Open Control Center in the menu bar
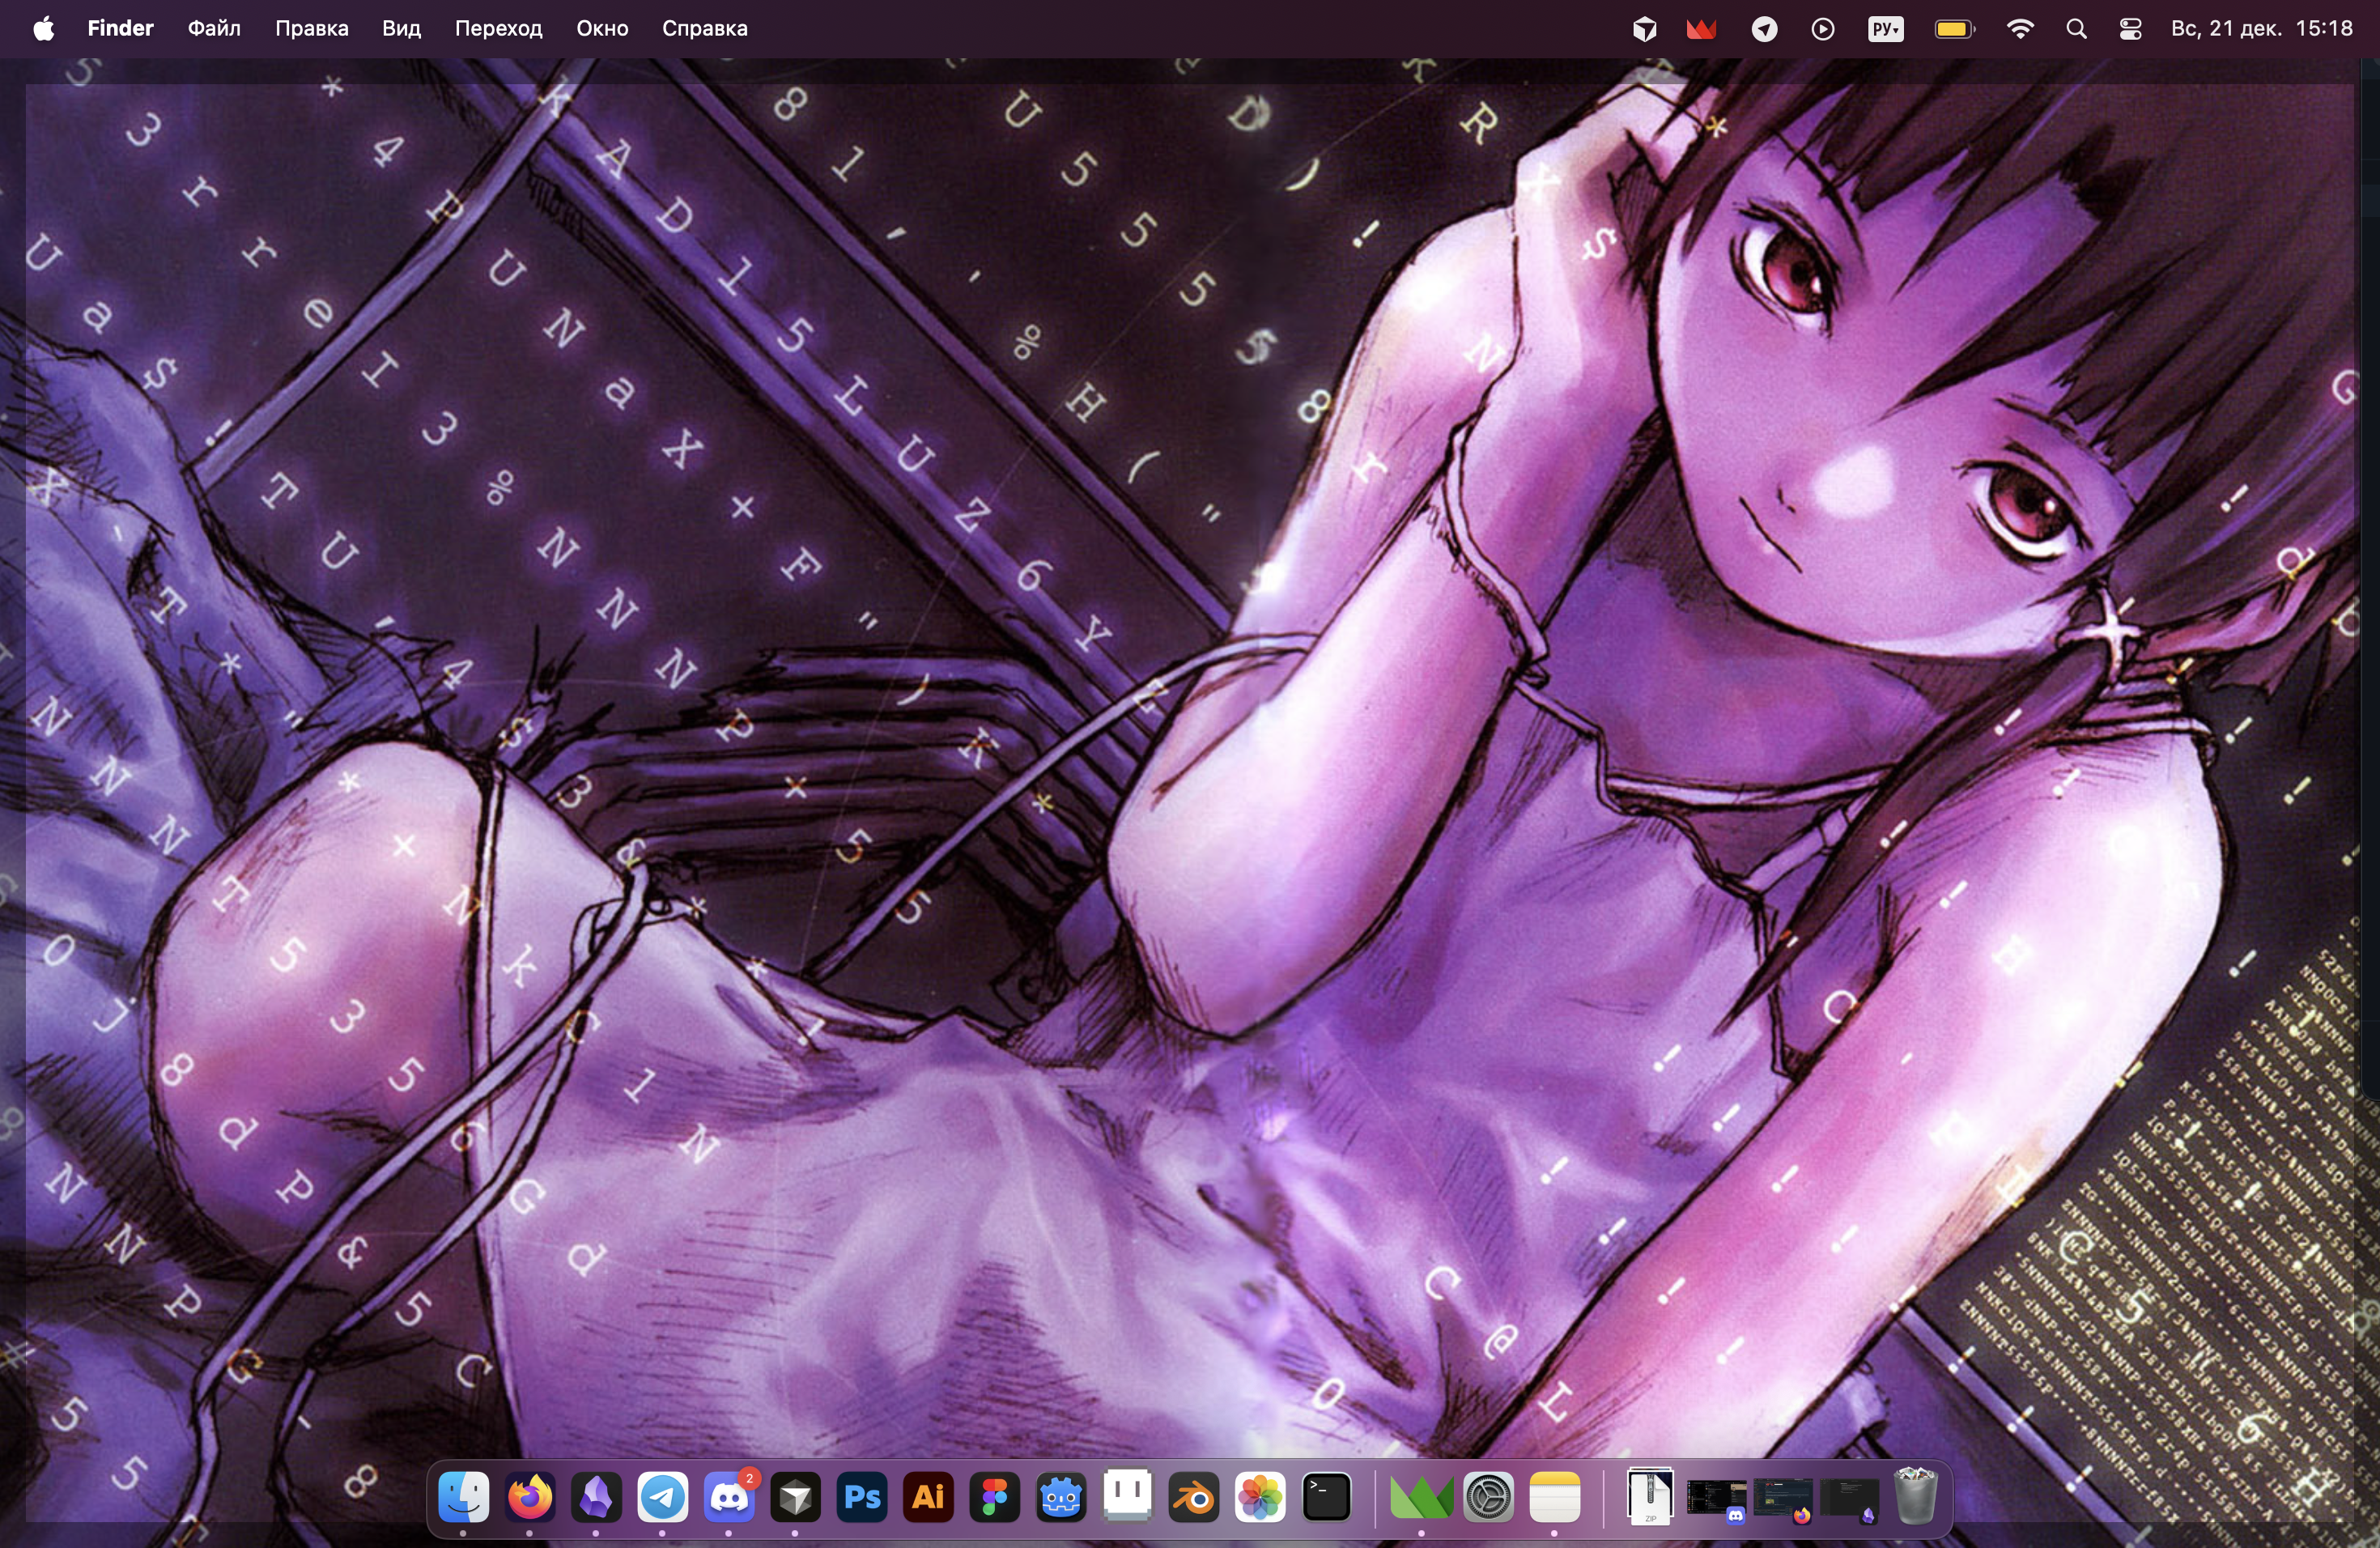 (x=2130, y=29)
